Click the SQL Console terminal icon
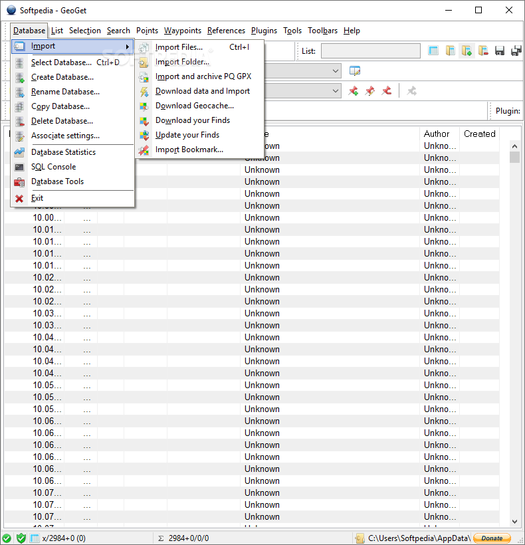 tap(19, 167)
